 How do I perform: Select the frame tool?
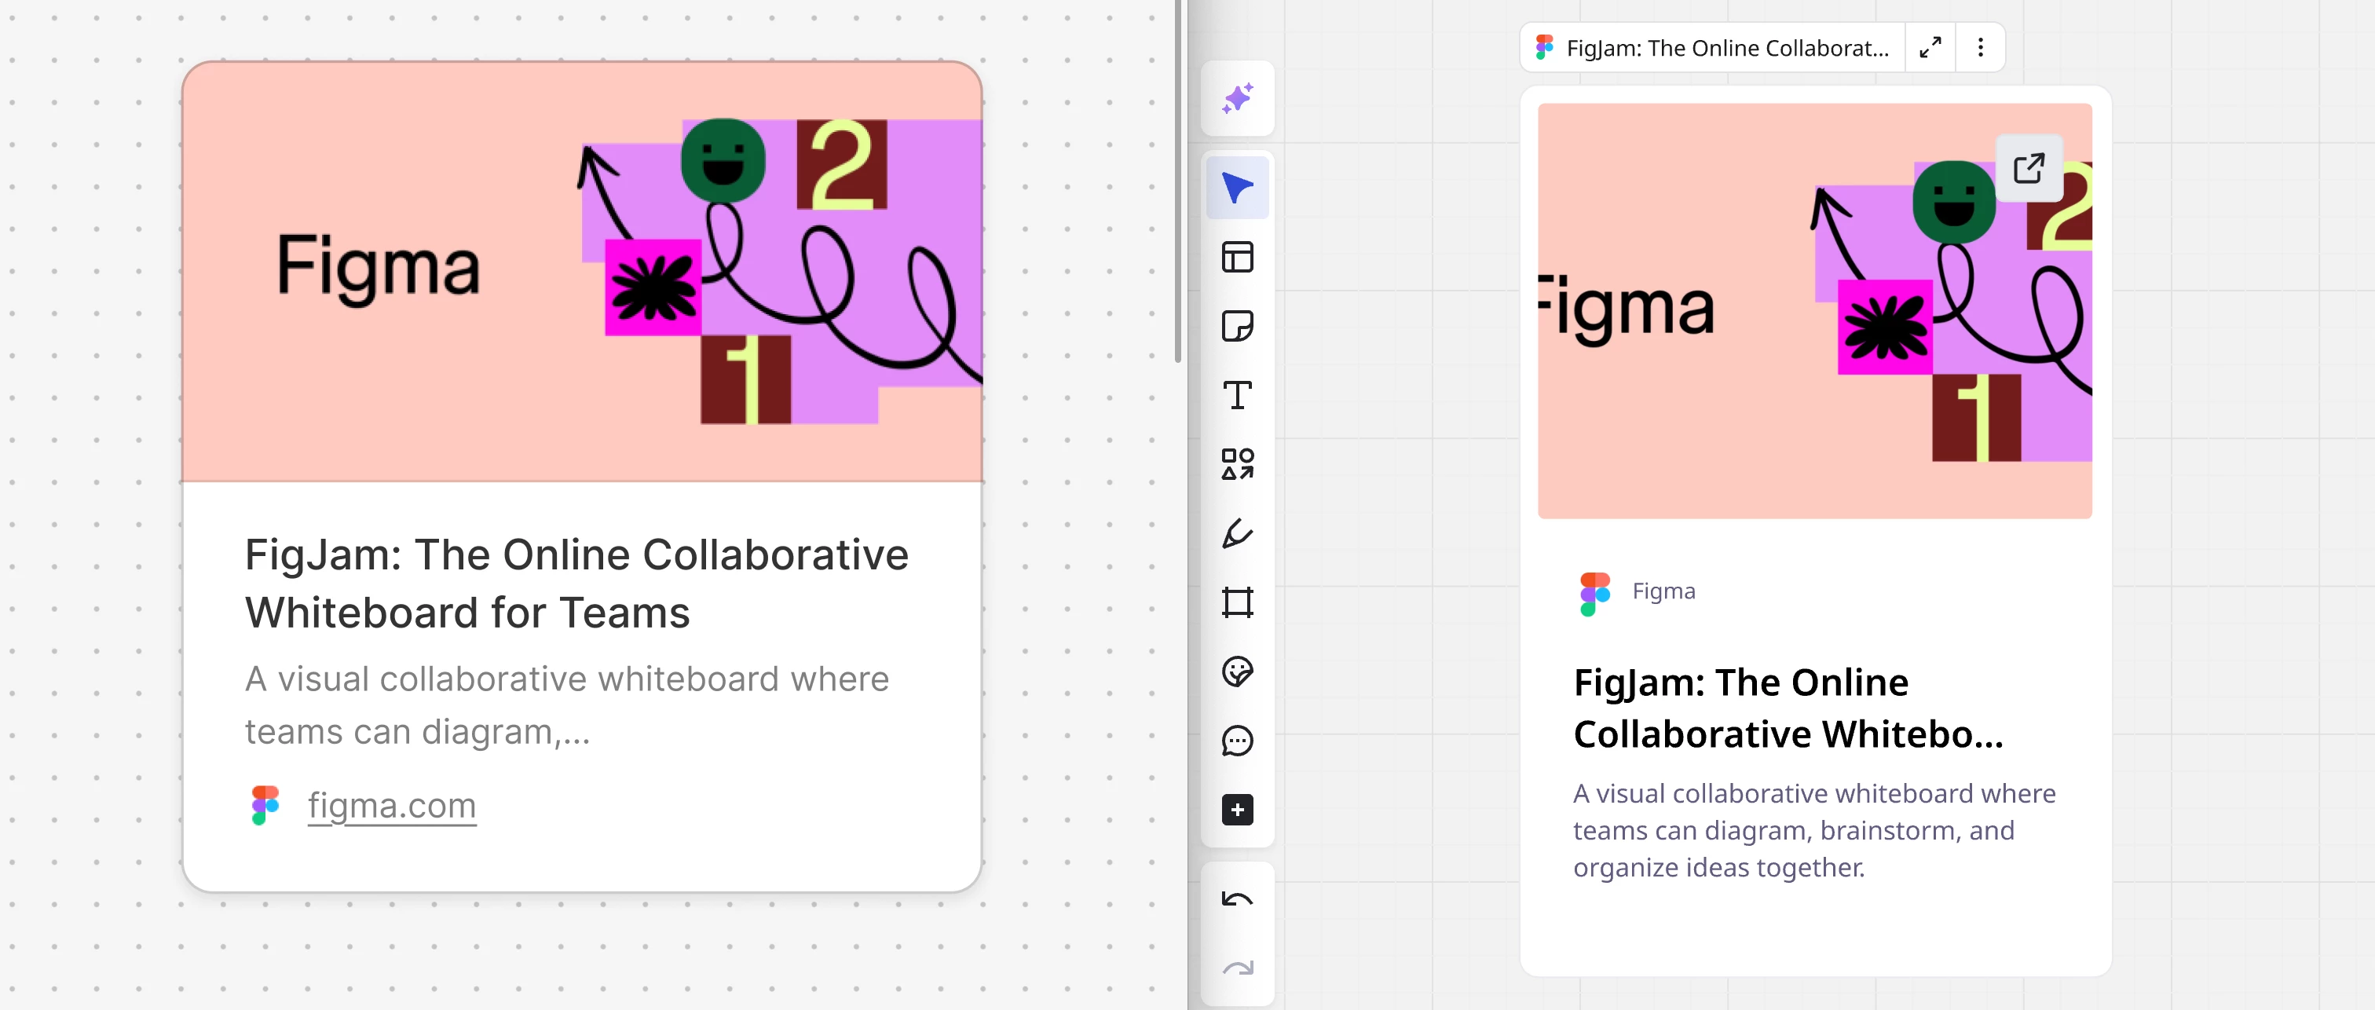pos(1237,602)
